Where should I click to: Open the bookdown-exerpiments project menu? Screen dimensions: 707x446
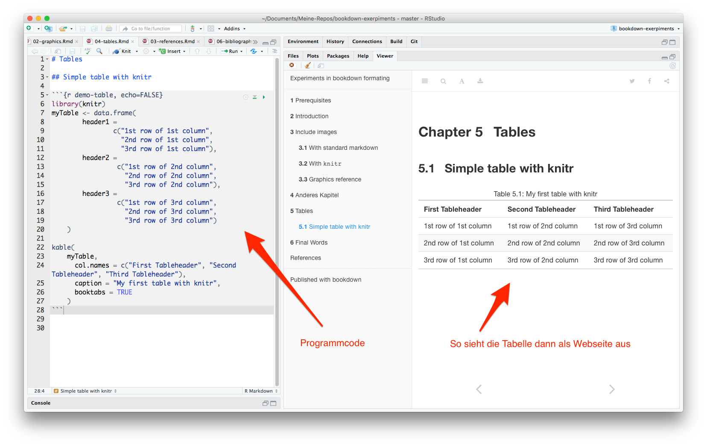[x=645, y=29]
